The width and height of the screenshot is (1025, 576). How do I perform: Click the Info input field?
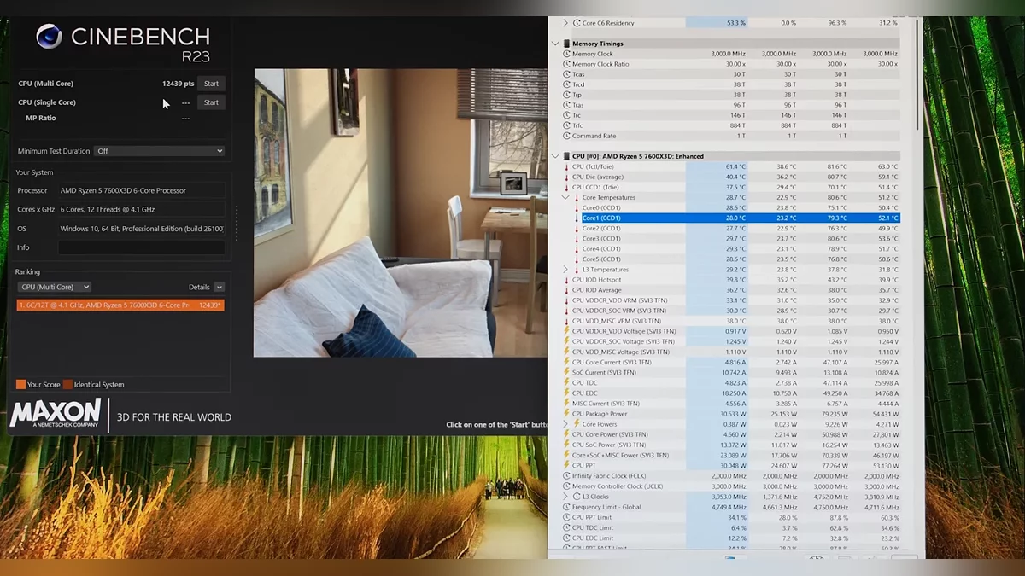tap(141, 247)
